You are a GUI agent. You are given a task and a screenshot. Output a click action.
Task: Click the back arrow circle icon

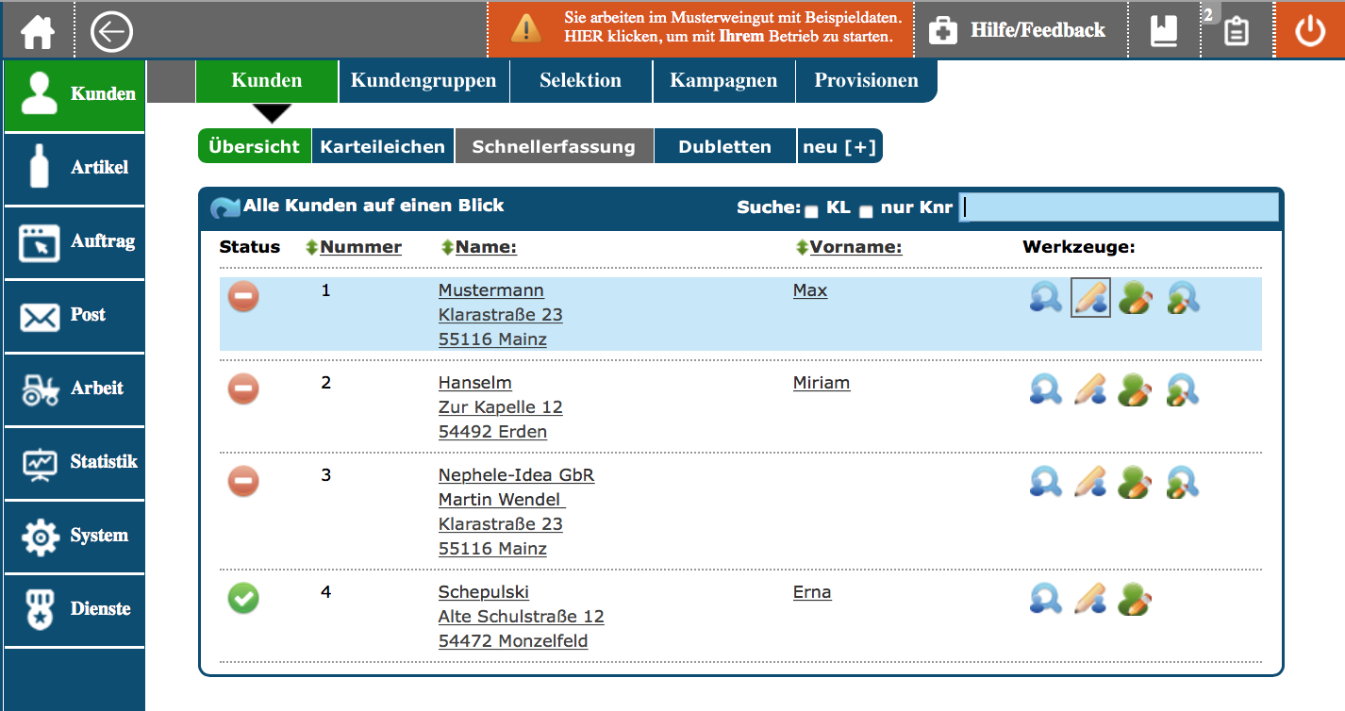(x=111, y=33)
